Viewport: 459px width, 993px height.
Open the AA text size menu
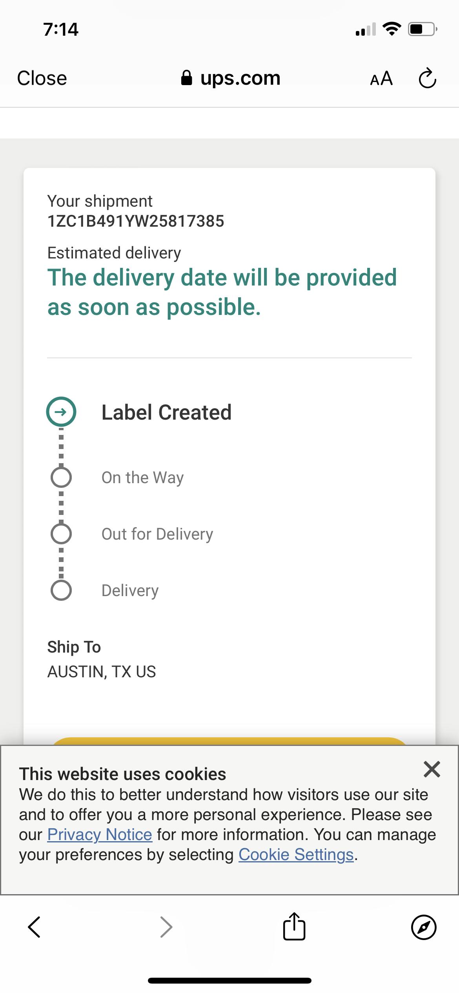[381, 78]
